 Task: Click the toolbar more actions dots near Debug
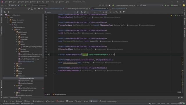[180, 5]
